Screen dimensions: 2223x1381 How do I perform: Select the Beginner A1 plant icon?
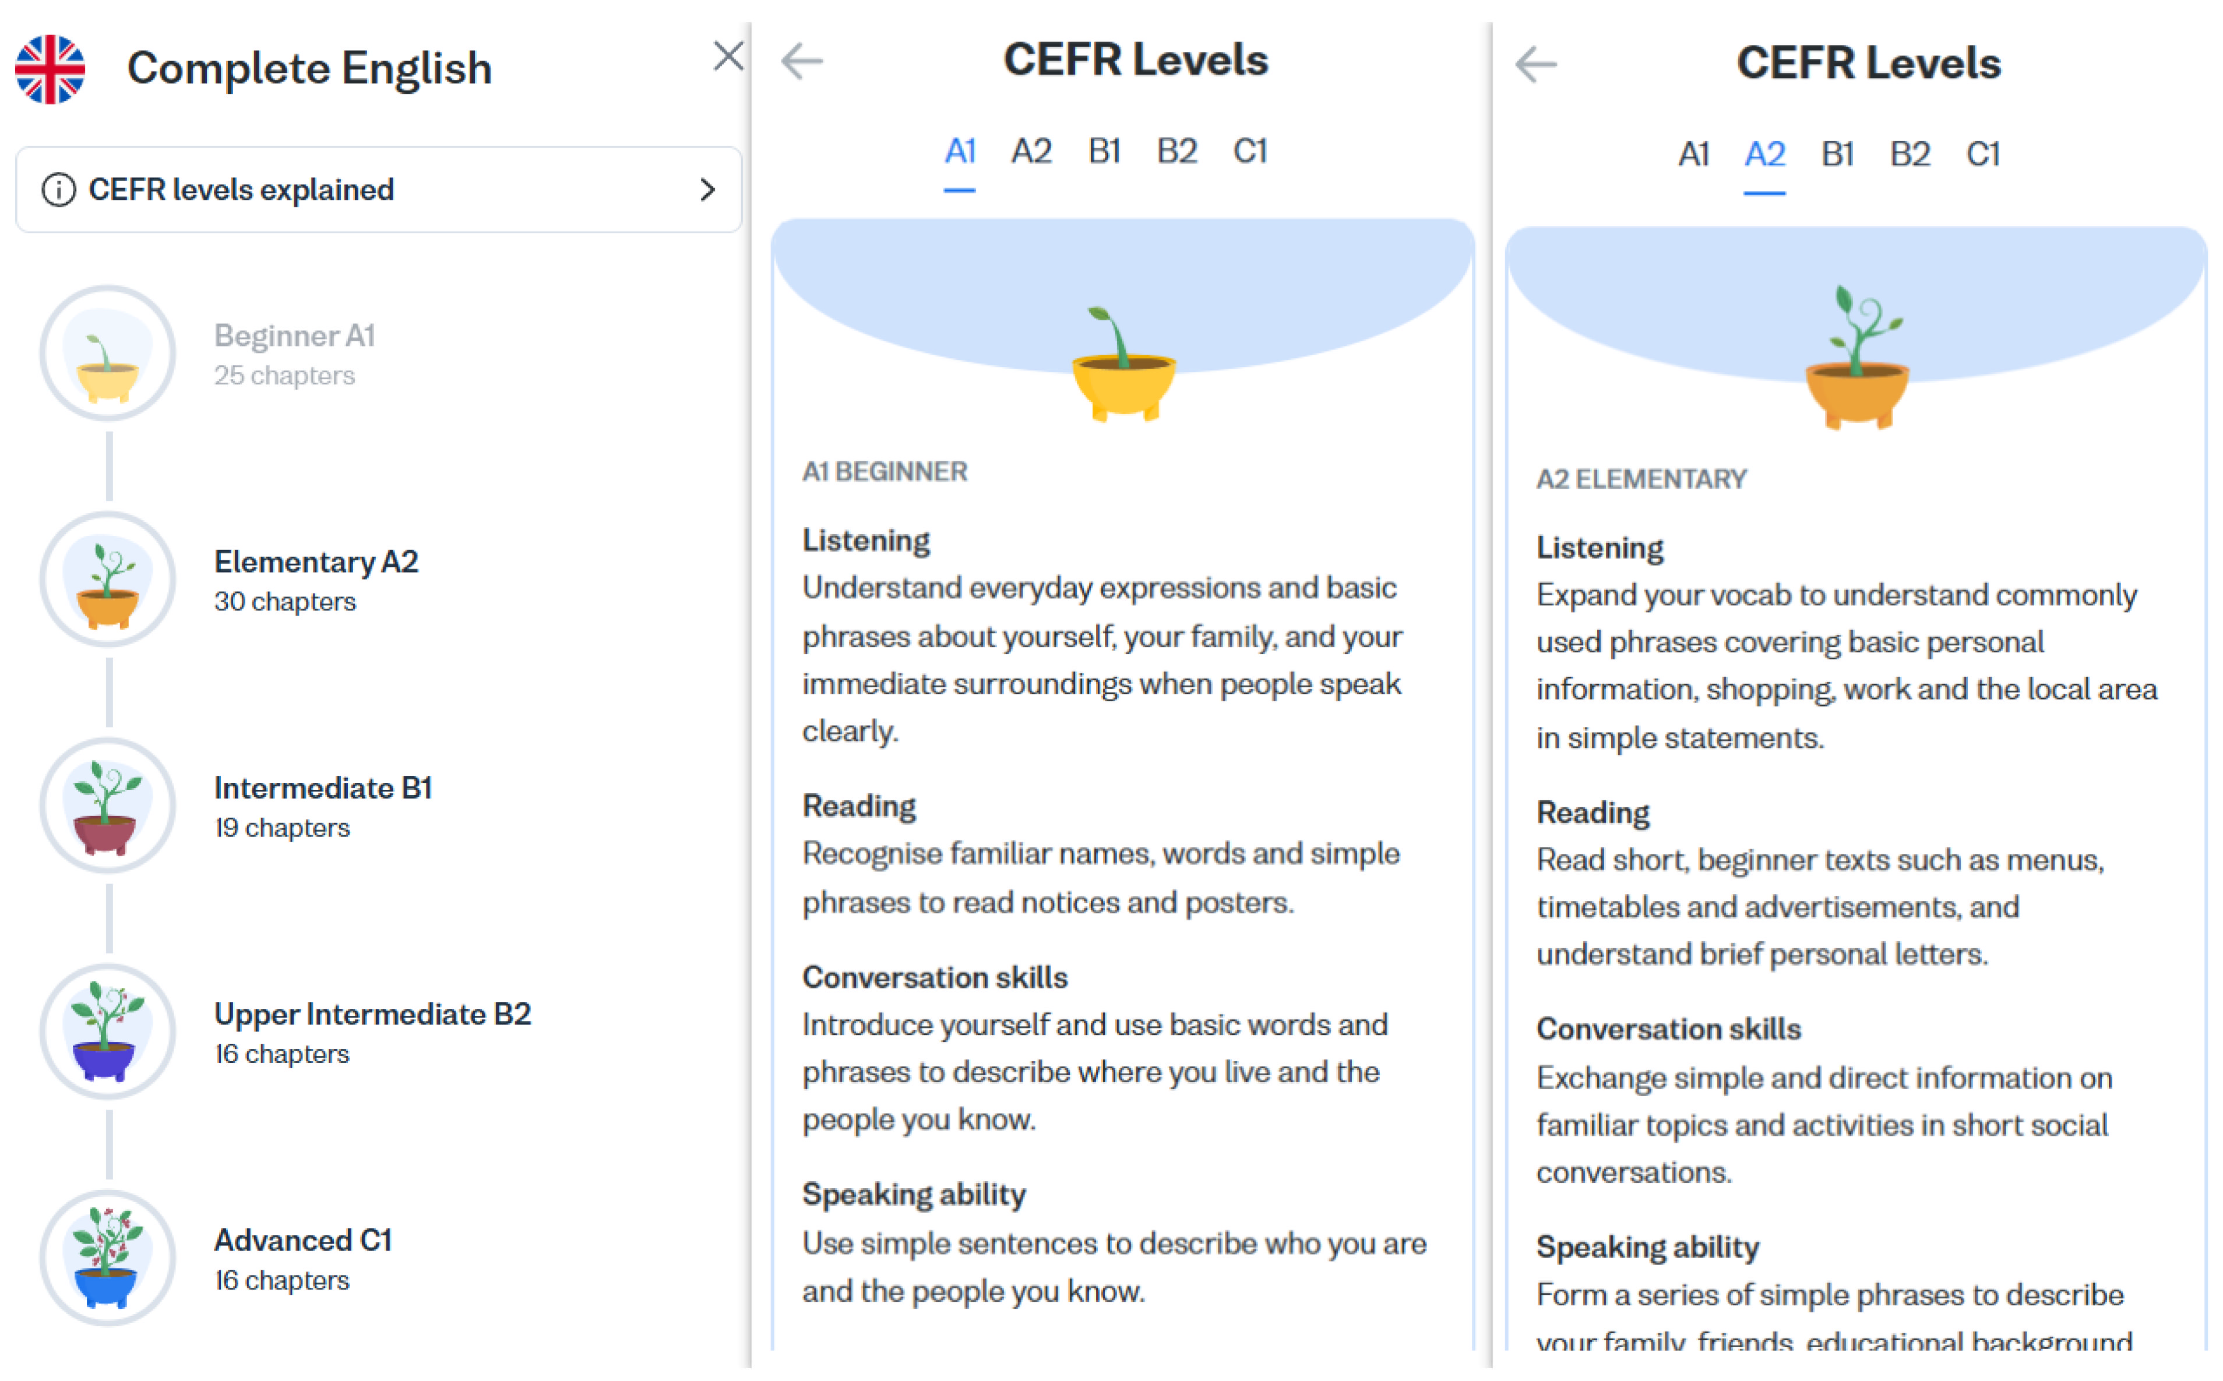108,354
